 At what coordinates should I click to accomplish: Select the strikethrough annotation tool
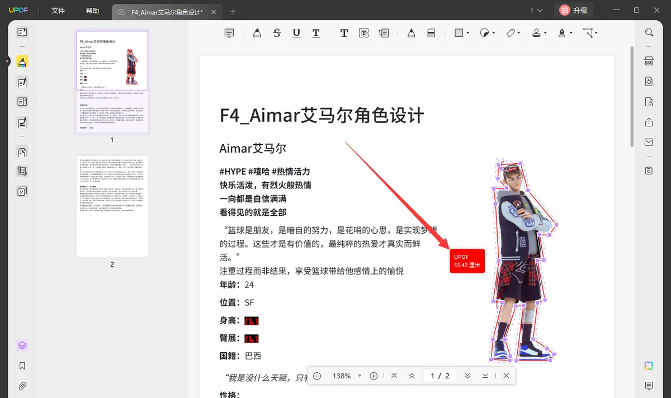277,34
